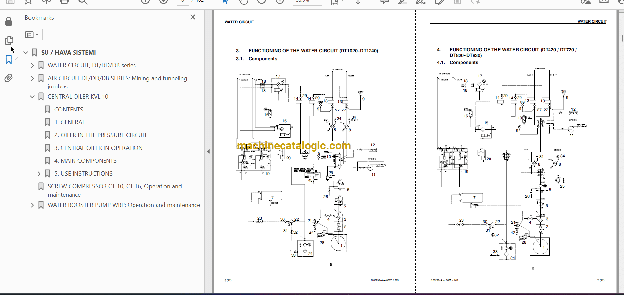Click the security lock icon
Image resolution: width=624 pixels, height=295 pixels.
pyautogui.click(x=9, y=22)
